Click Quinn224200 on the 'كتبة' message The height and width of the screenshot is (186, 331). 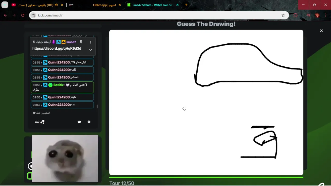tap(59, 97)
